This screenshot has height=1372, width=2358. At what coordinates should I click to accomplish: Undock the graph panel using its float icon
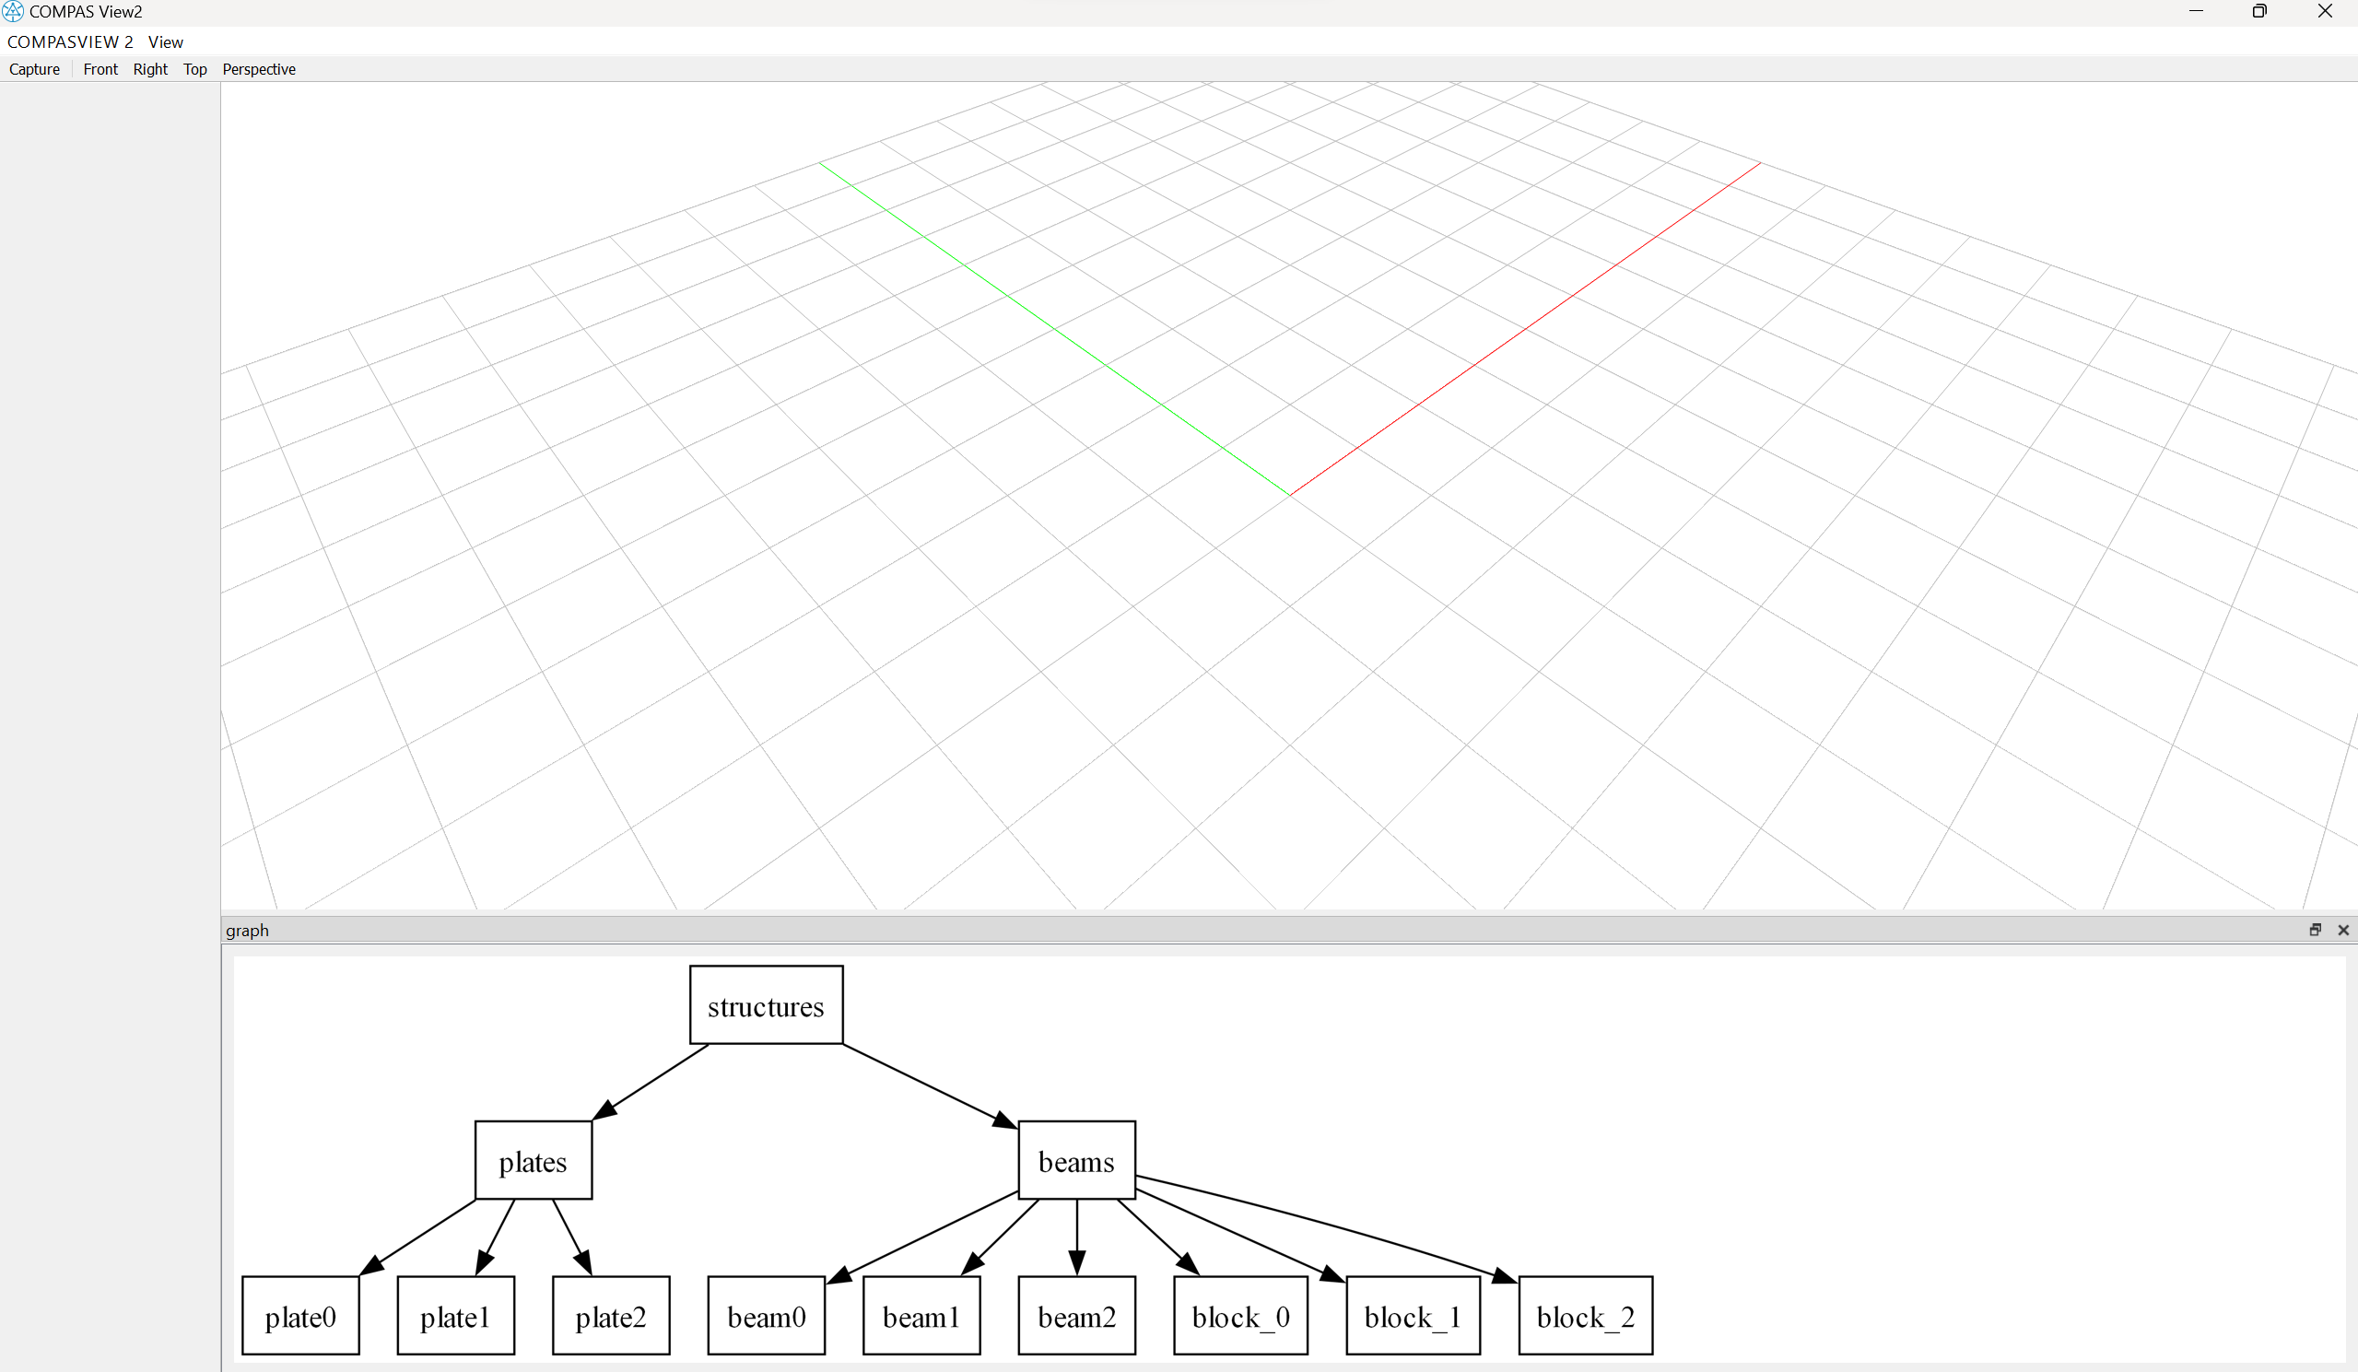click(2315, 930)
